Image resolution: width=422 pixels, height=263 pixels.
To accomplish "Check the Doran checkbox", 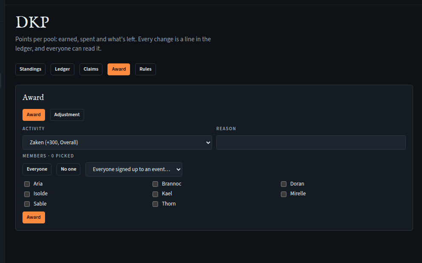I will [283, 184].
